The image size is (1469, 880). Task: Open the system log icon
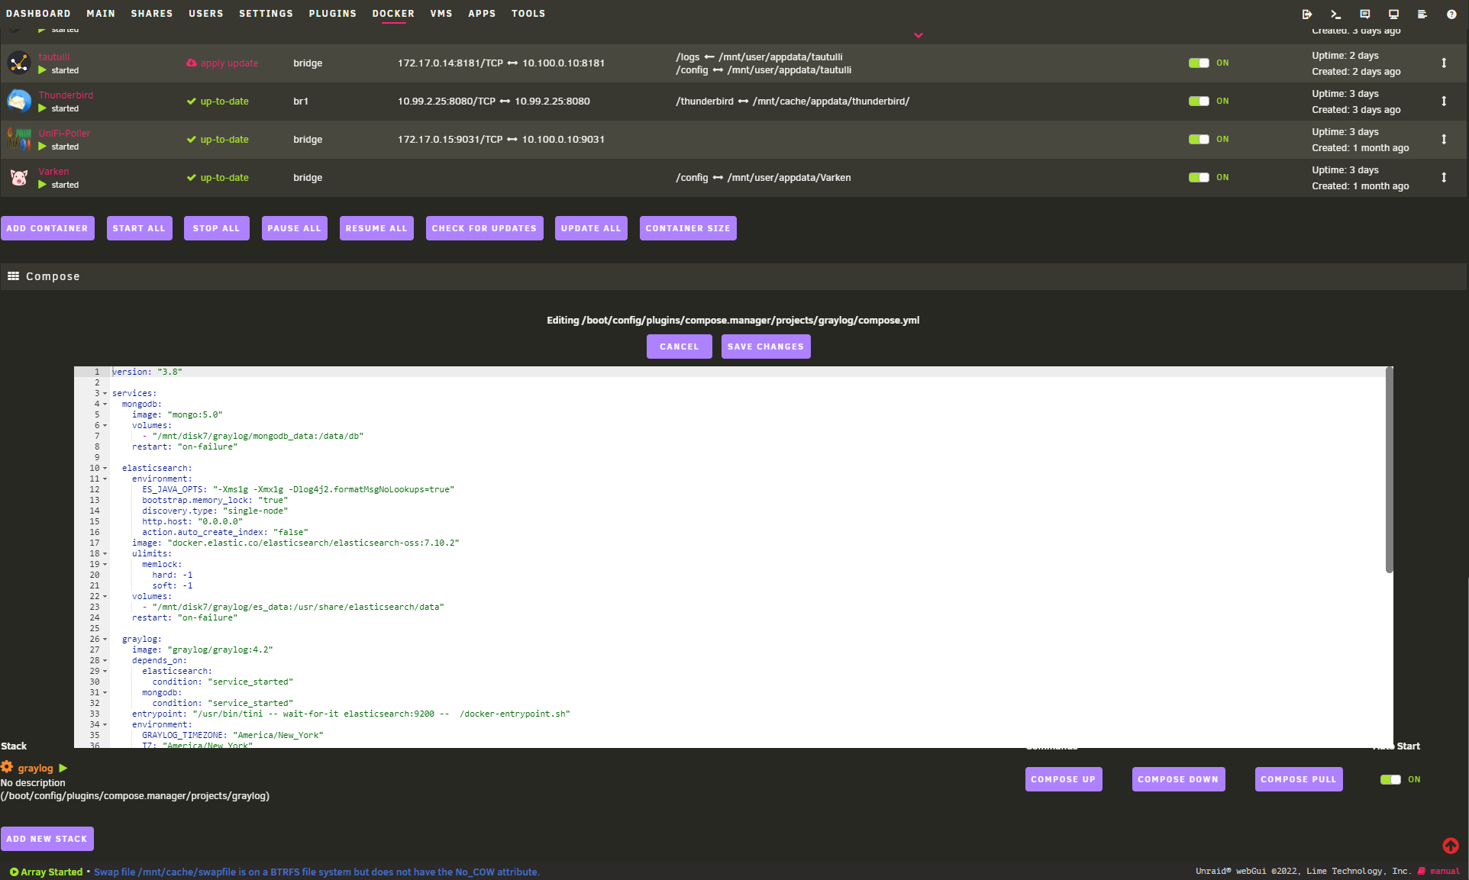coord(1422,14)
